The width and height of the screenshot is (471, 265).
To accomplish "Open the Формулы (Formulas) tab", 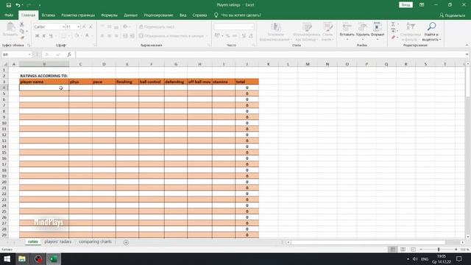I will [109, 15].
